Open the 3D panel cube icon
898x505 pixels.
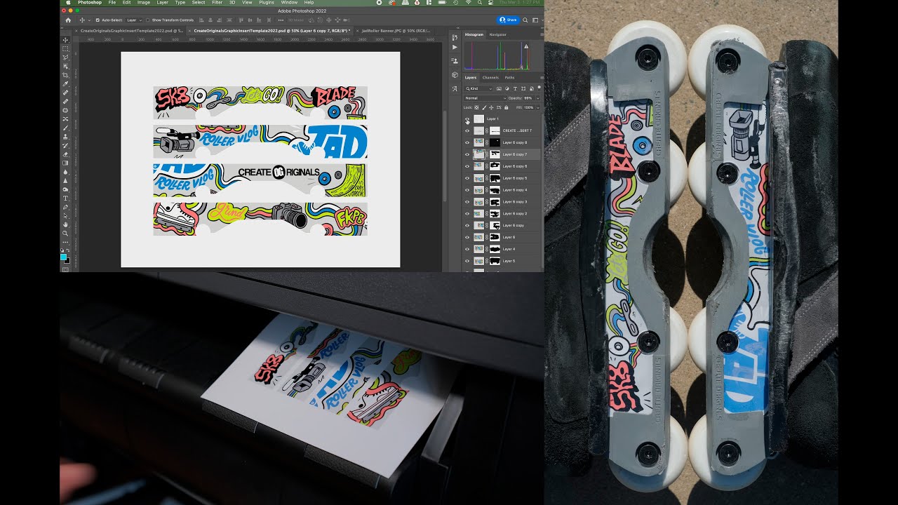pos(455,75)
